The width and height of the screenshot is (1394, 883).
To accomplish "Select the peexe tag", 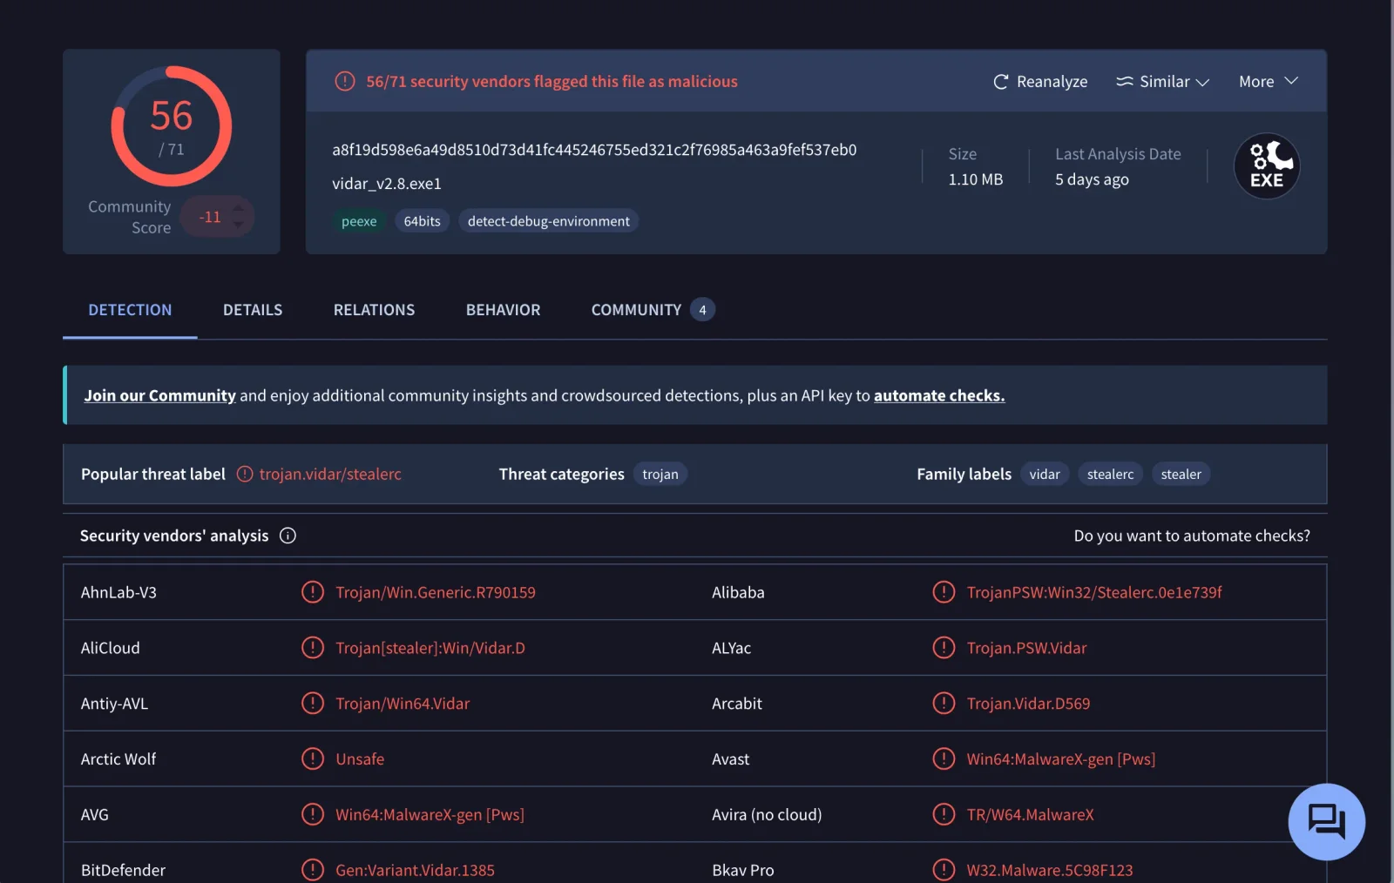I will [x=359, y=221].
